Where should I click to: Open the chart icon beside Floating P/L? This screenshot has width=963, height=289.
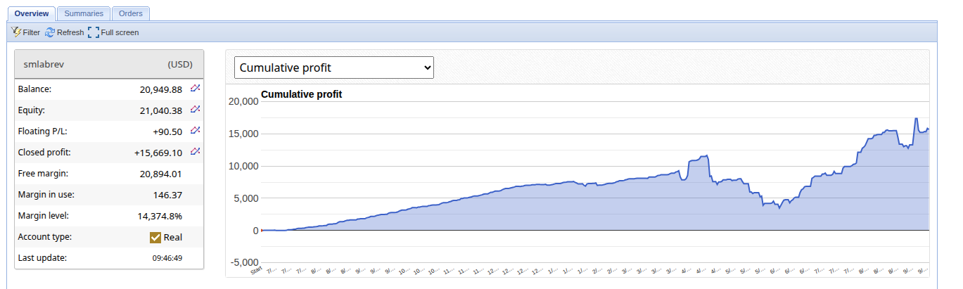196,131
